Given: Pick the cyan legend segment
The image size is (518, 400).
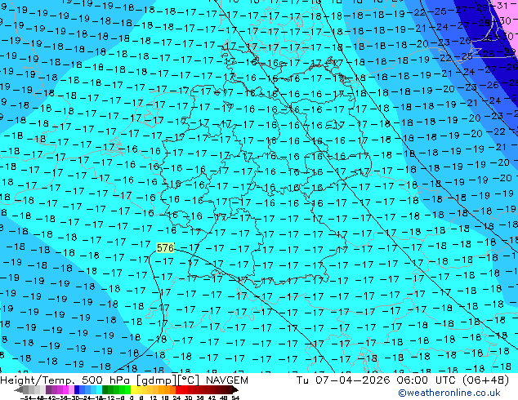Looking at the screenshot, I should tap(99, 390).
